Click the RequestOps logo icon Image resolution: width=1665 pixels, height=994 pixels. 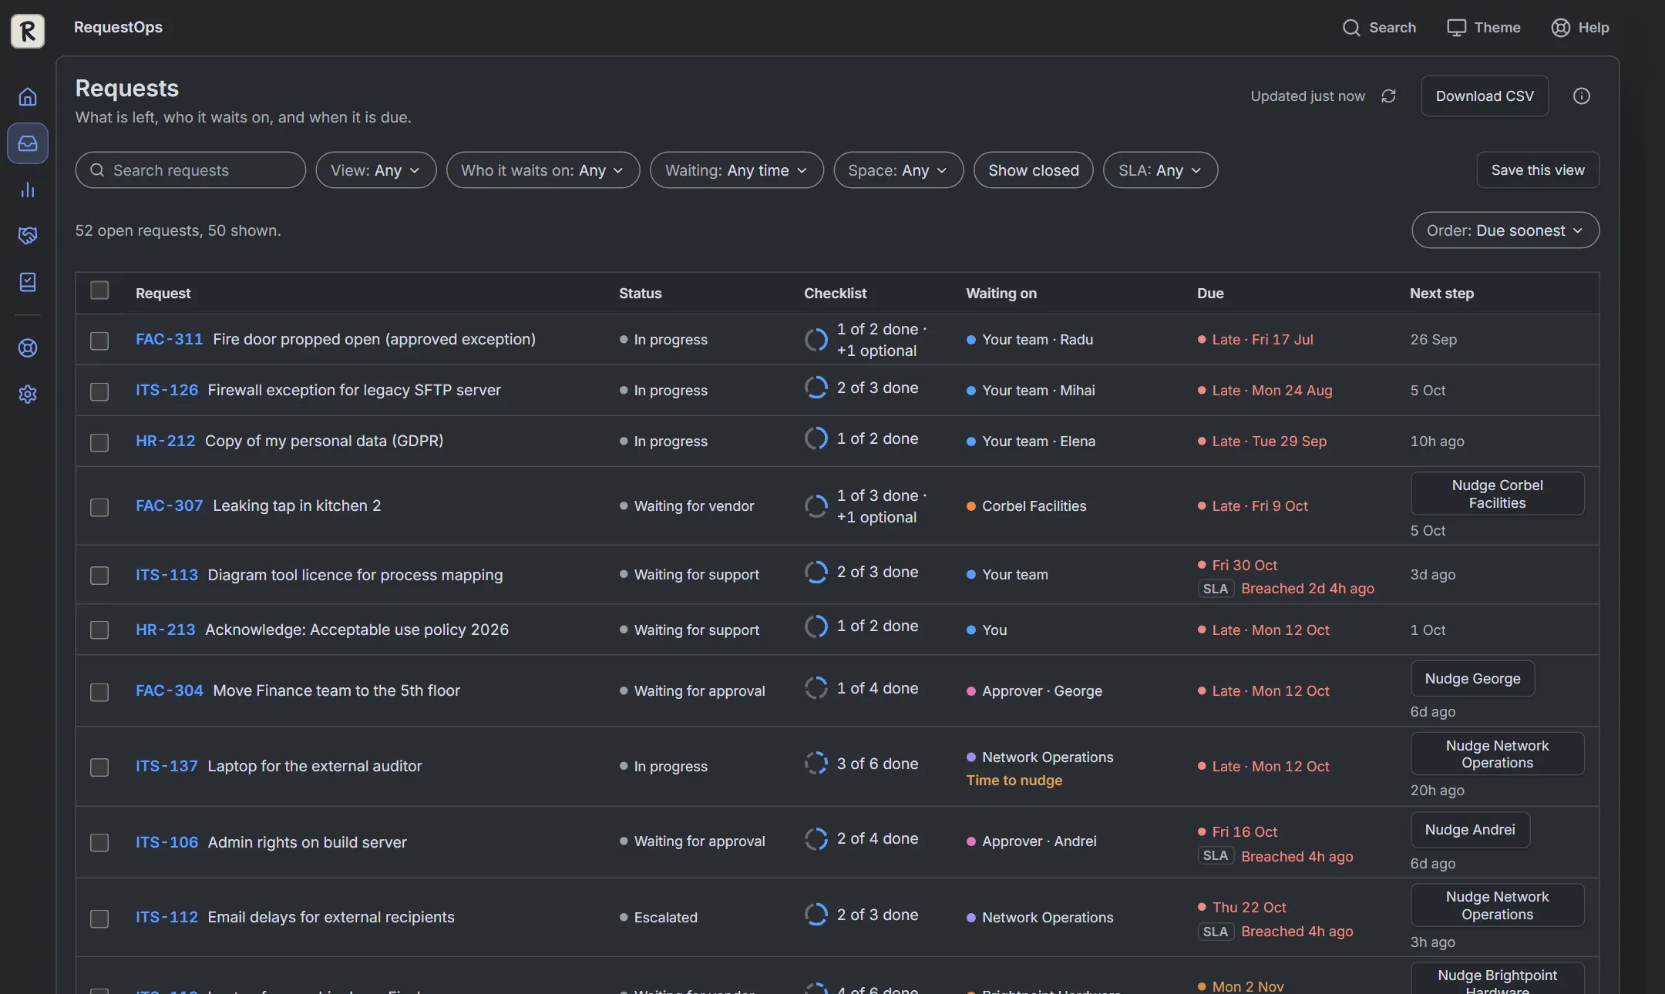tap(28, 31)
